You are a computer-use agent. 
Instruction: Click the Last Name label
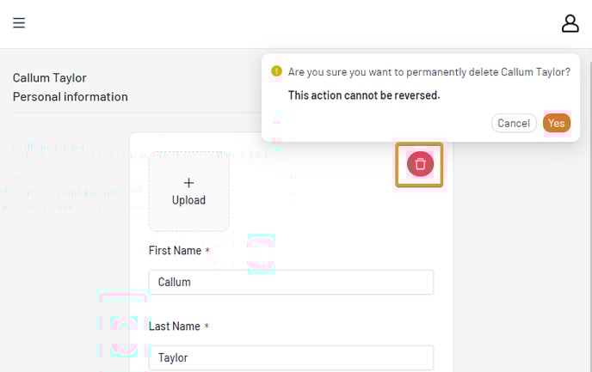[174, 326]
